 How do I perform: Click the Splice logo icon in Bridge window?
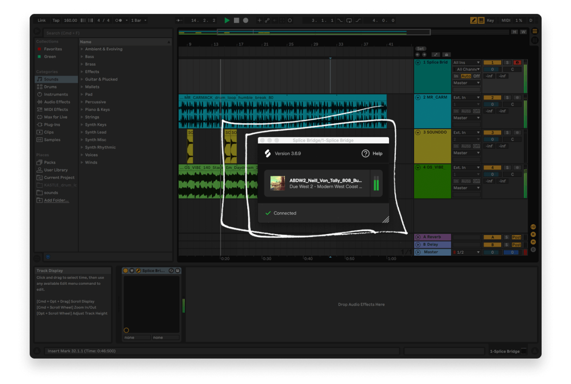coord(268,153)
